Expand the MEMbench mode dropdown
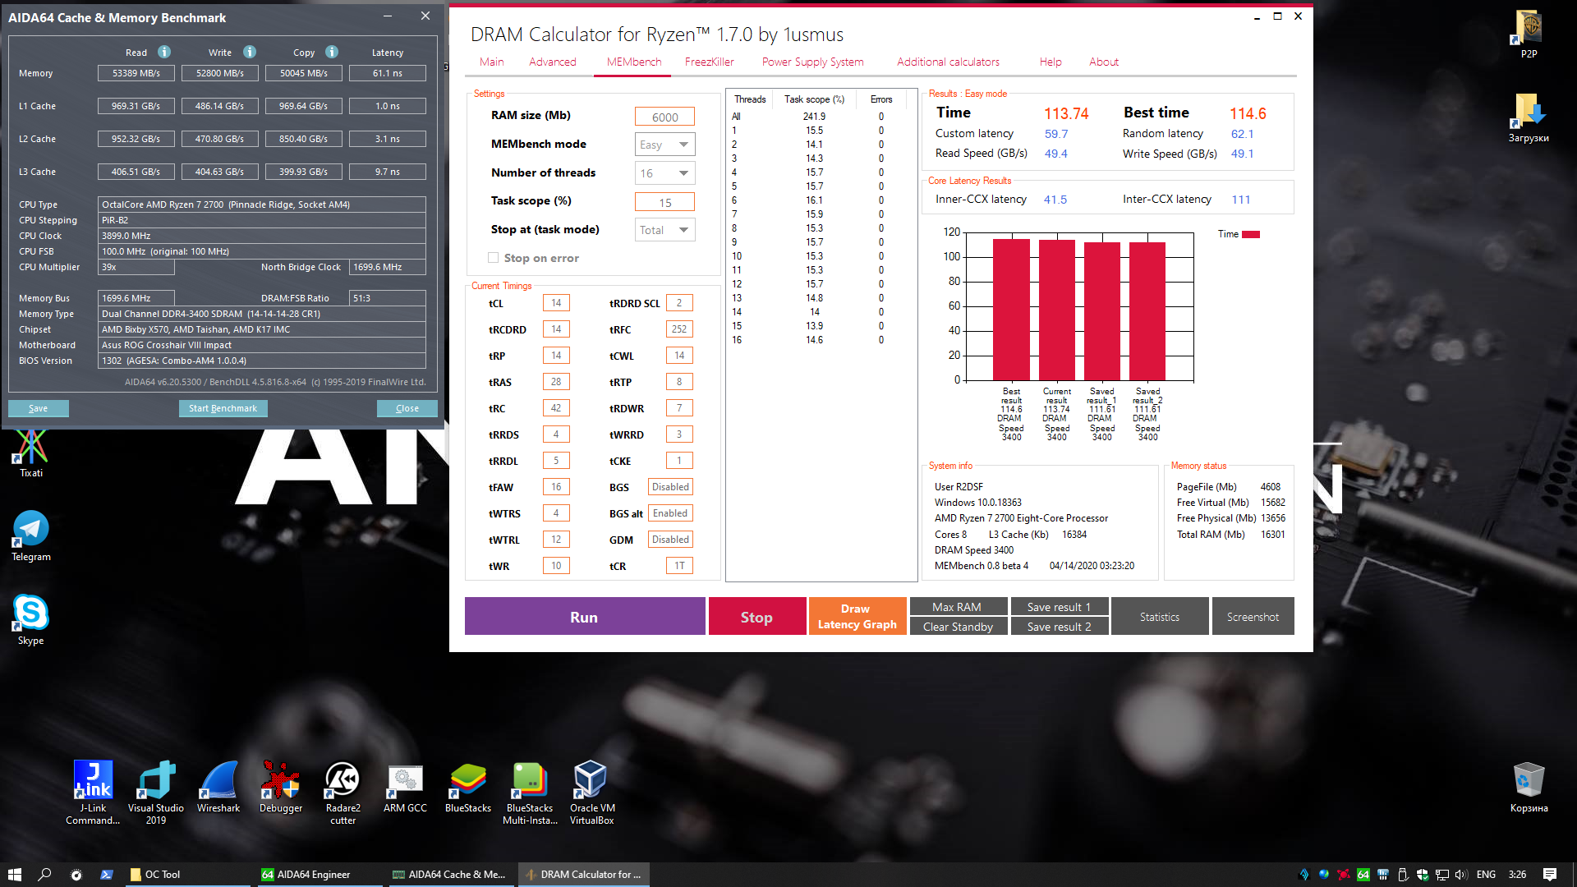Image resolution: width=1577 pixels, height=887 pixels. click(665, 145)
